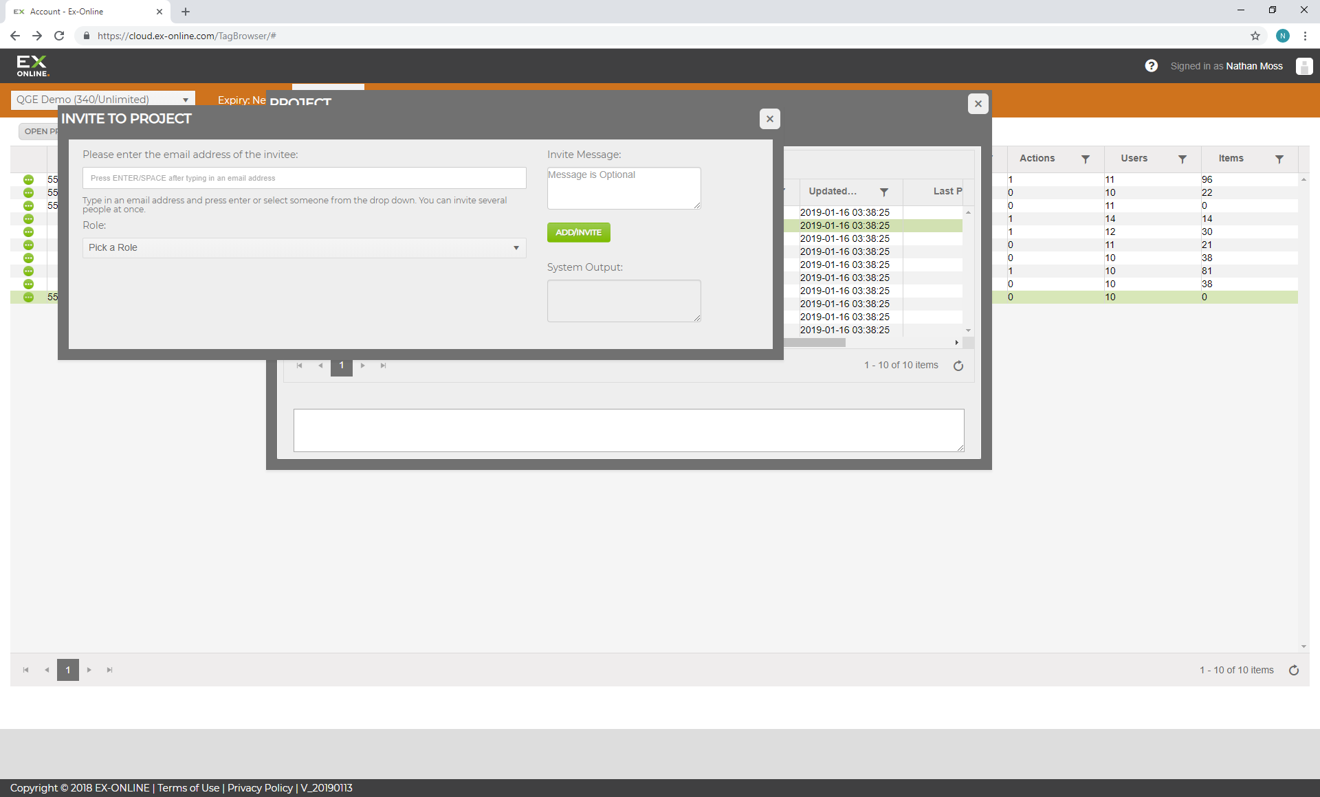Click the green status icon in the first row
Viewport: 1320px width, 797px height.
coord(28,179)
